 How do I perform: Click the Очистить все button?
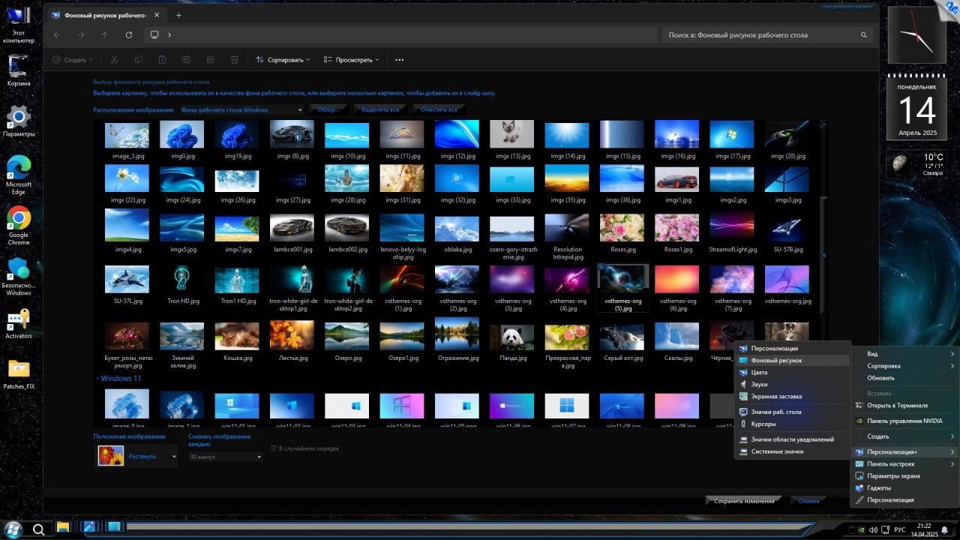(439, 109)
